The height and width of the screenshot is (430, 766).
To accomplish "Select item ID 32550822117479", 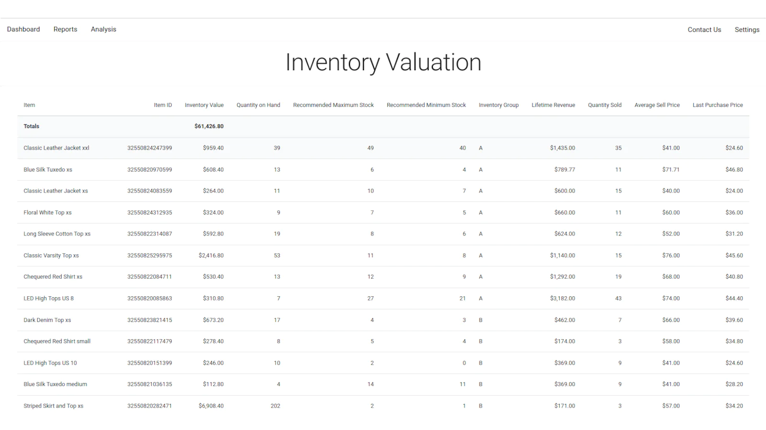I will coord(149,342).
